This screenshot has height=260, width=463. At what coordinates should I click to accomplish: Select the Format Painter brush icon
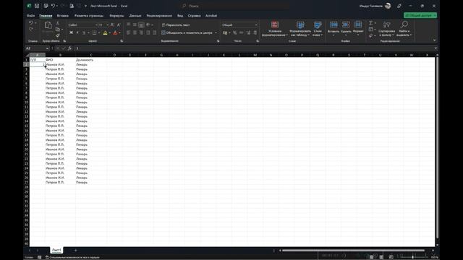point(58,35)
